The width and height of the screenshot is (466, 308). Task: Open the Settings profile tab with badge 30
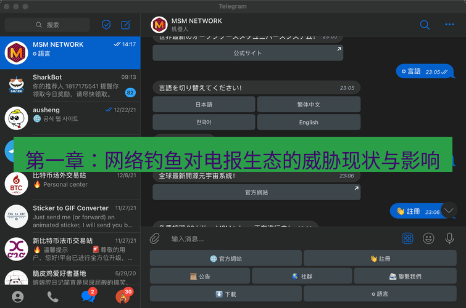[x=123, y=296]
